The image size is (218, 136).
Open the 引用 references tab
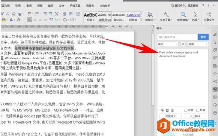tap(18, 6)
